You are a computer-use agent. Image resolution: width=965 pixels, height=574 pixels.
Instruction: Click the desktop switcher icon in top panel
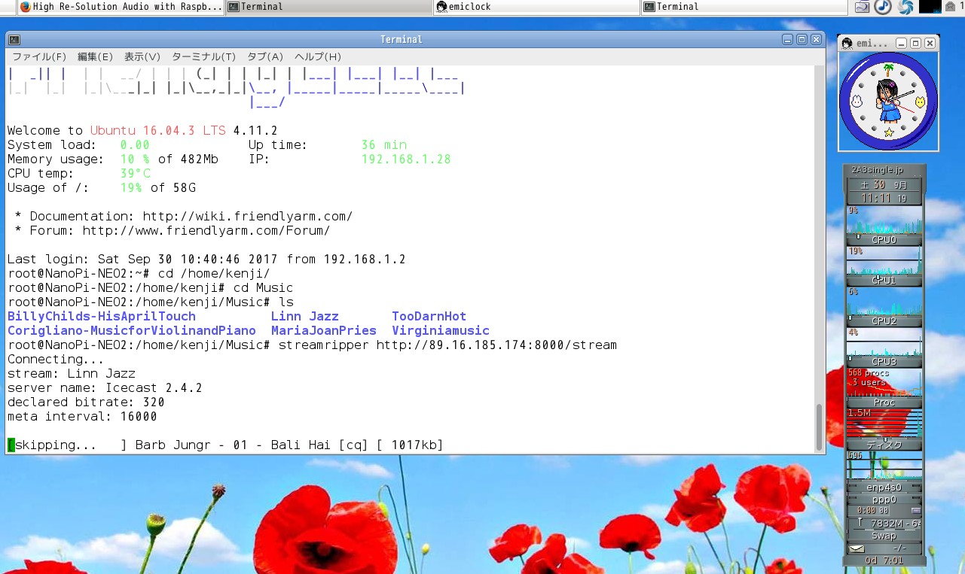point(863,7)
